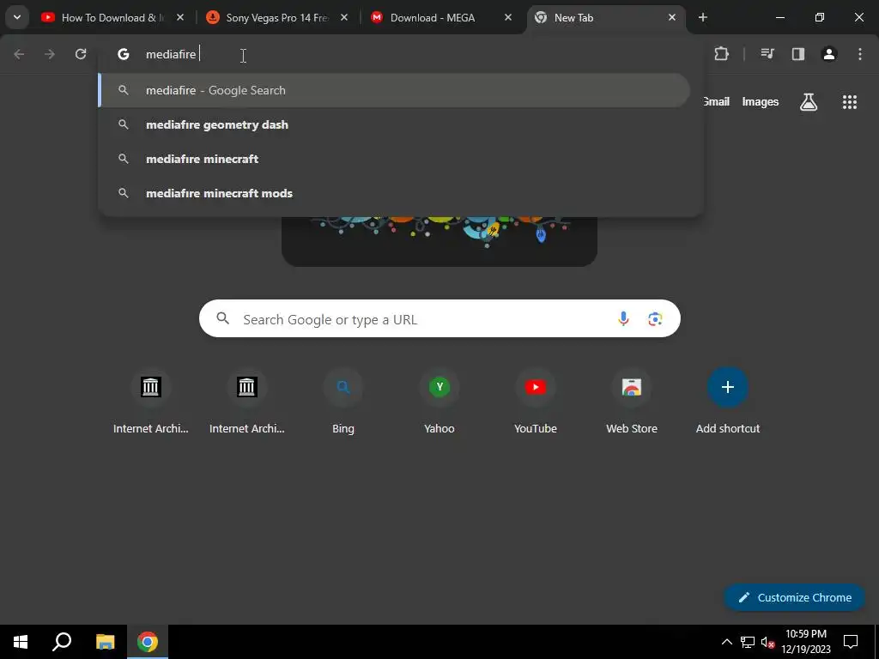Open a new tab with the plus button
The image size is (879, 659).
tap(703, 17)
